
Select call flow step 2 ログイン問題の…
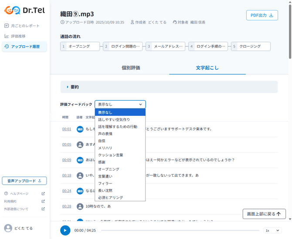click(123, 46)
